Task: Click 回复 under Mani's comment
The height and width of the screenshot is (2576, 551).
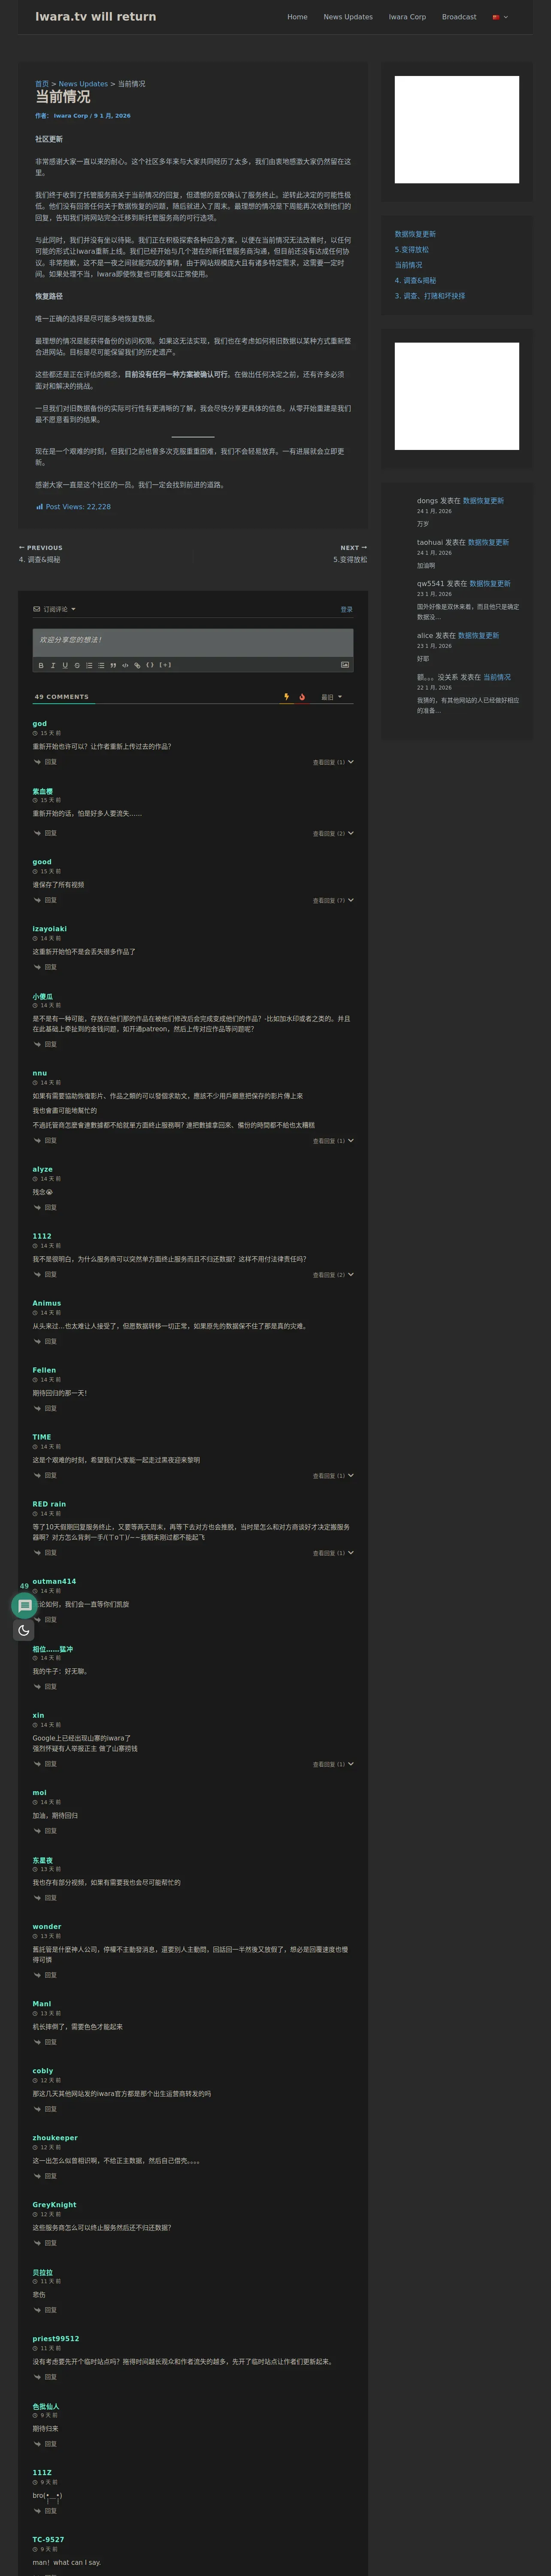Action: coord(50,2042)
